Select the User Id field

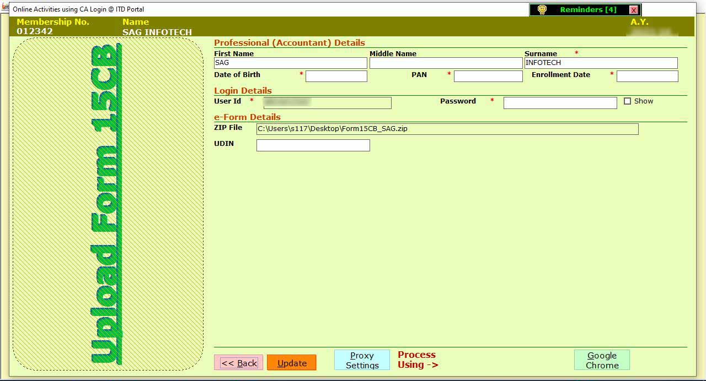click(x=327, y=103)
